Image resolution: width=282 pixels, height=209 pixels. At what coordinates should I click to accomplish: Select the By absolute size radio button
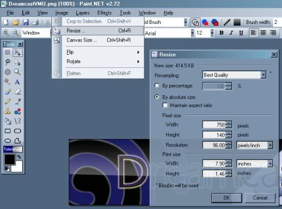point(157,97)
